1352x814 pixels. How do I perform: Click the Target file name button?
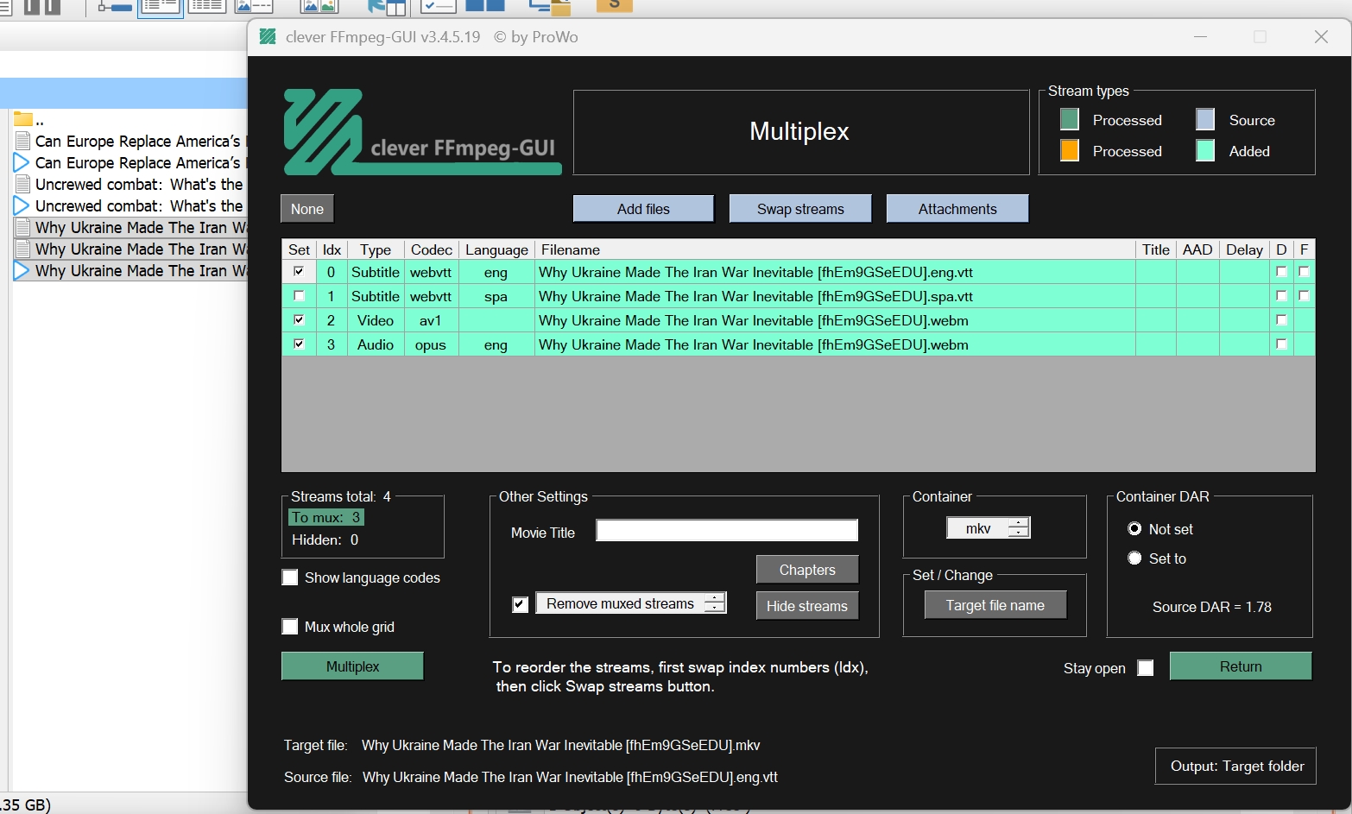[995, 605]
